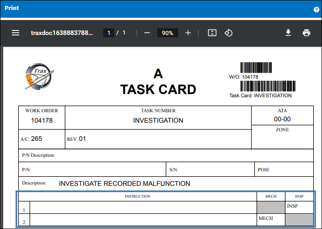Click the W/O: 104178 barcode label

click(x=244, y=77)
